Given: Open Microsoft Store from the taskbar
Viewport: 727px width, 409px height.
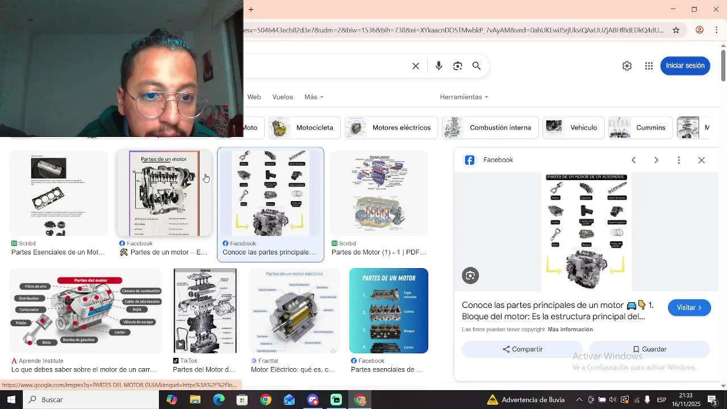Looking at the screenshot, I should [x=242, y=400].
